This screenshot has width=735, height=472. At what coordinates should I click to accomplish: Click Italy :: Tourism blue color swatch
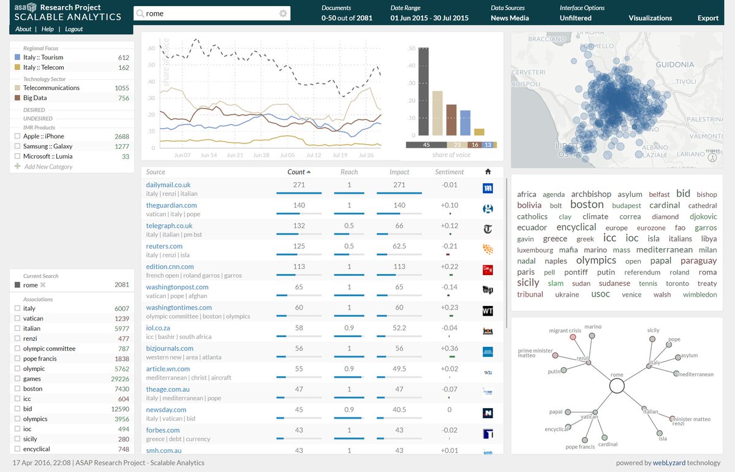17,57
